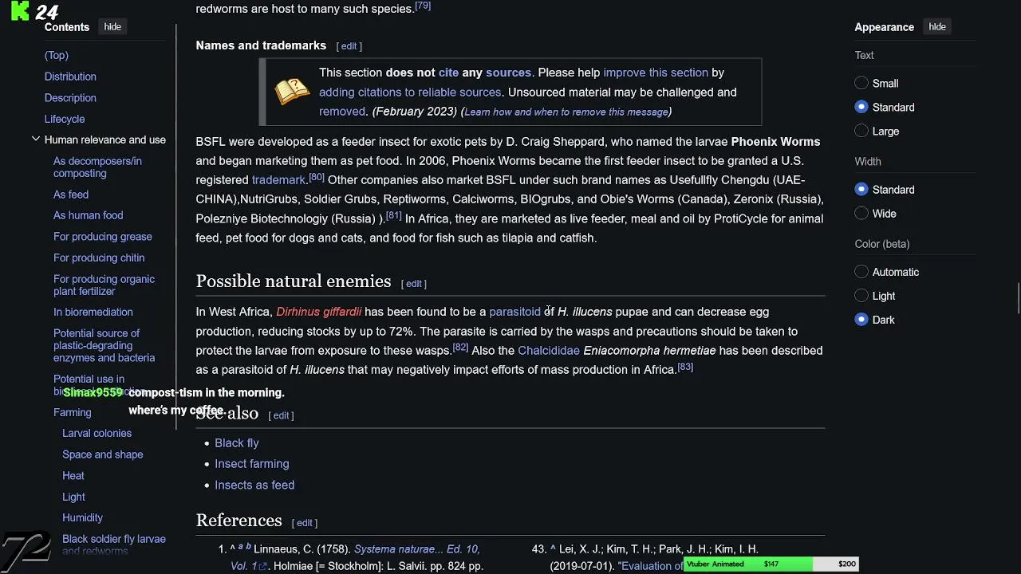Edit the References section
The width and height of the screenshot is (1021, 574).
click(x=305, y=523)
